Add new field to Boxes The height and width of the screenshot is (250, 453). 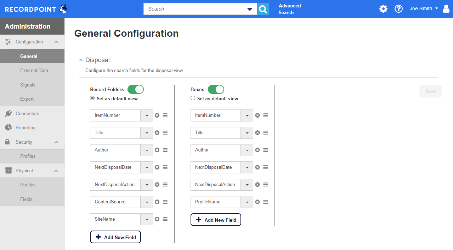(216, 220)
